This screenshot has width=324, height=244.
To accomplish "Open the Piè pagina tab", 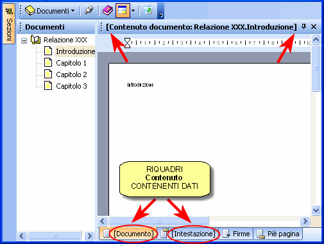I will [x=278, y=234].
